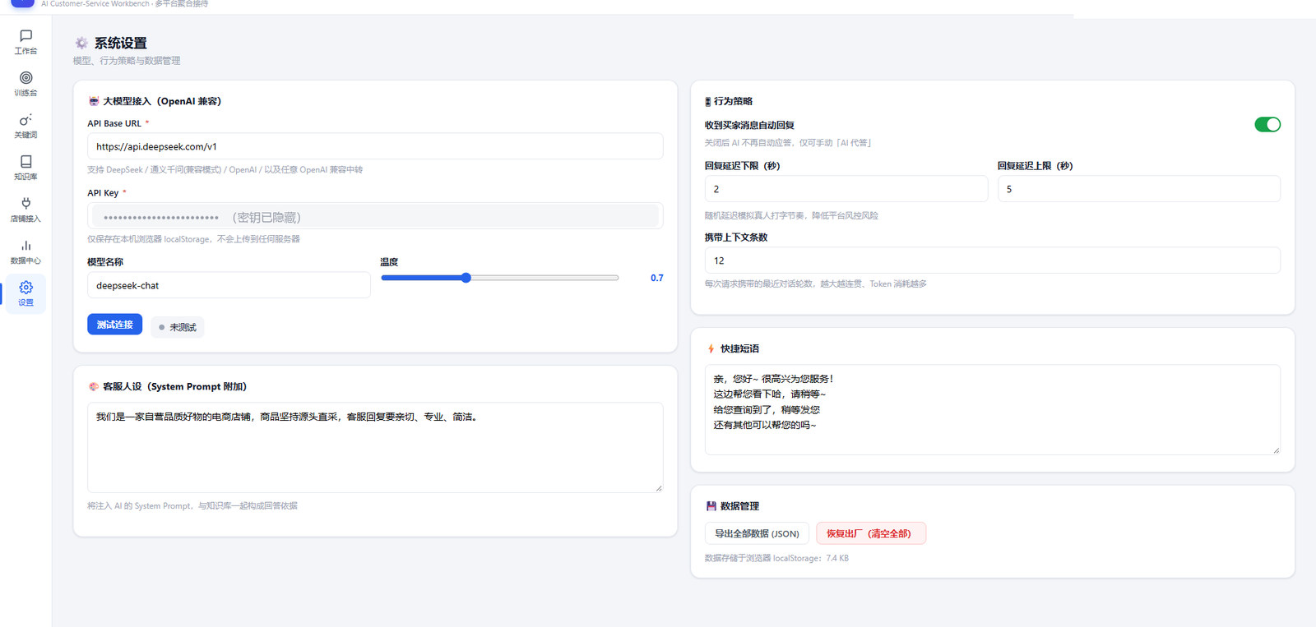Click the resize grip of 快捷短语 textarea
This screenshot has width=1316, height=627.
(1276, 450)
